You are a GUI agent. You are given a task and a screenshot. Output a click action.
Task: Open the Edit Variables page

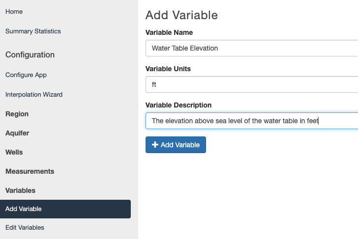[x=25, y=228]
